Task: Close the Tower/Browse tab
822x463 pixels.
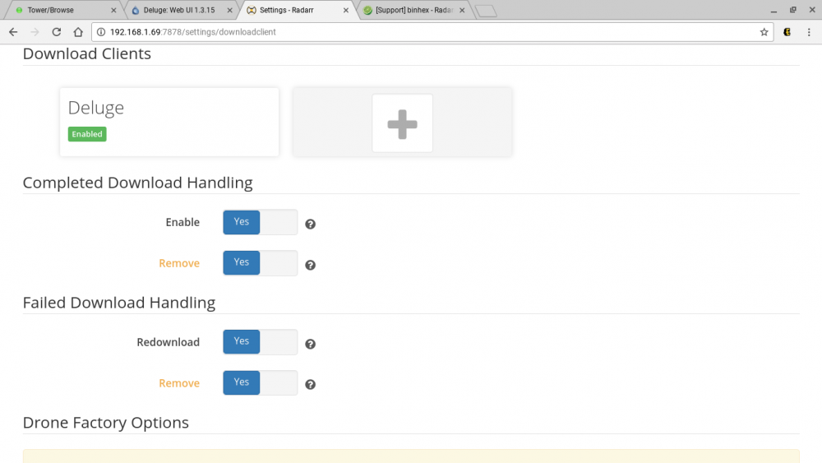Action: [113, 10]
